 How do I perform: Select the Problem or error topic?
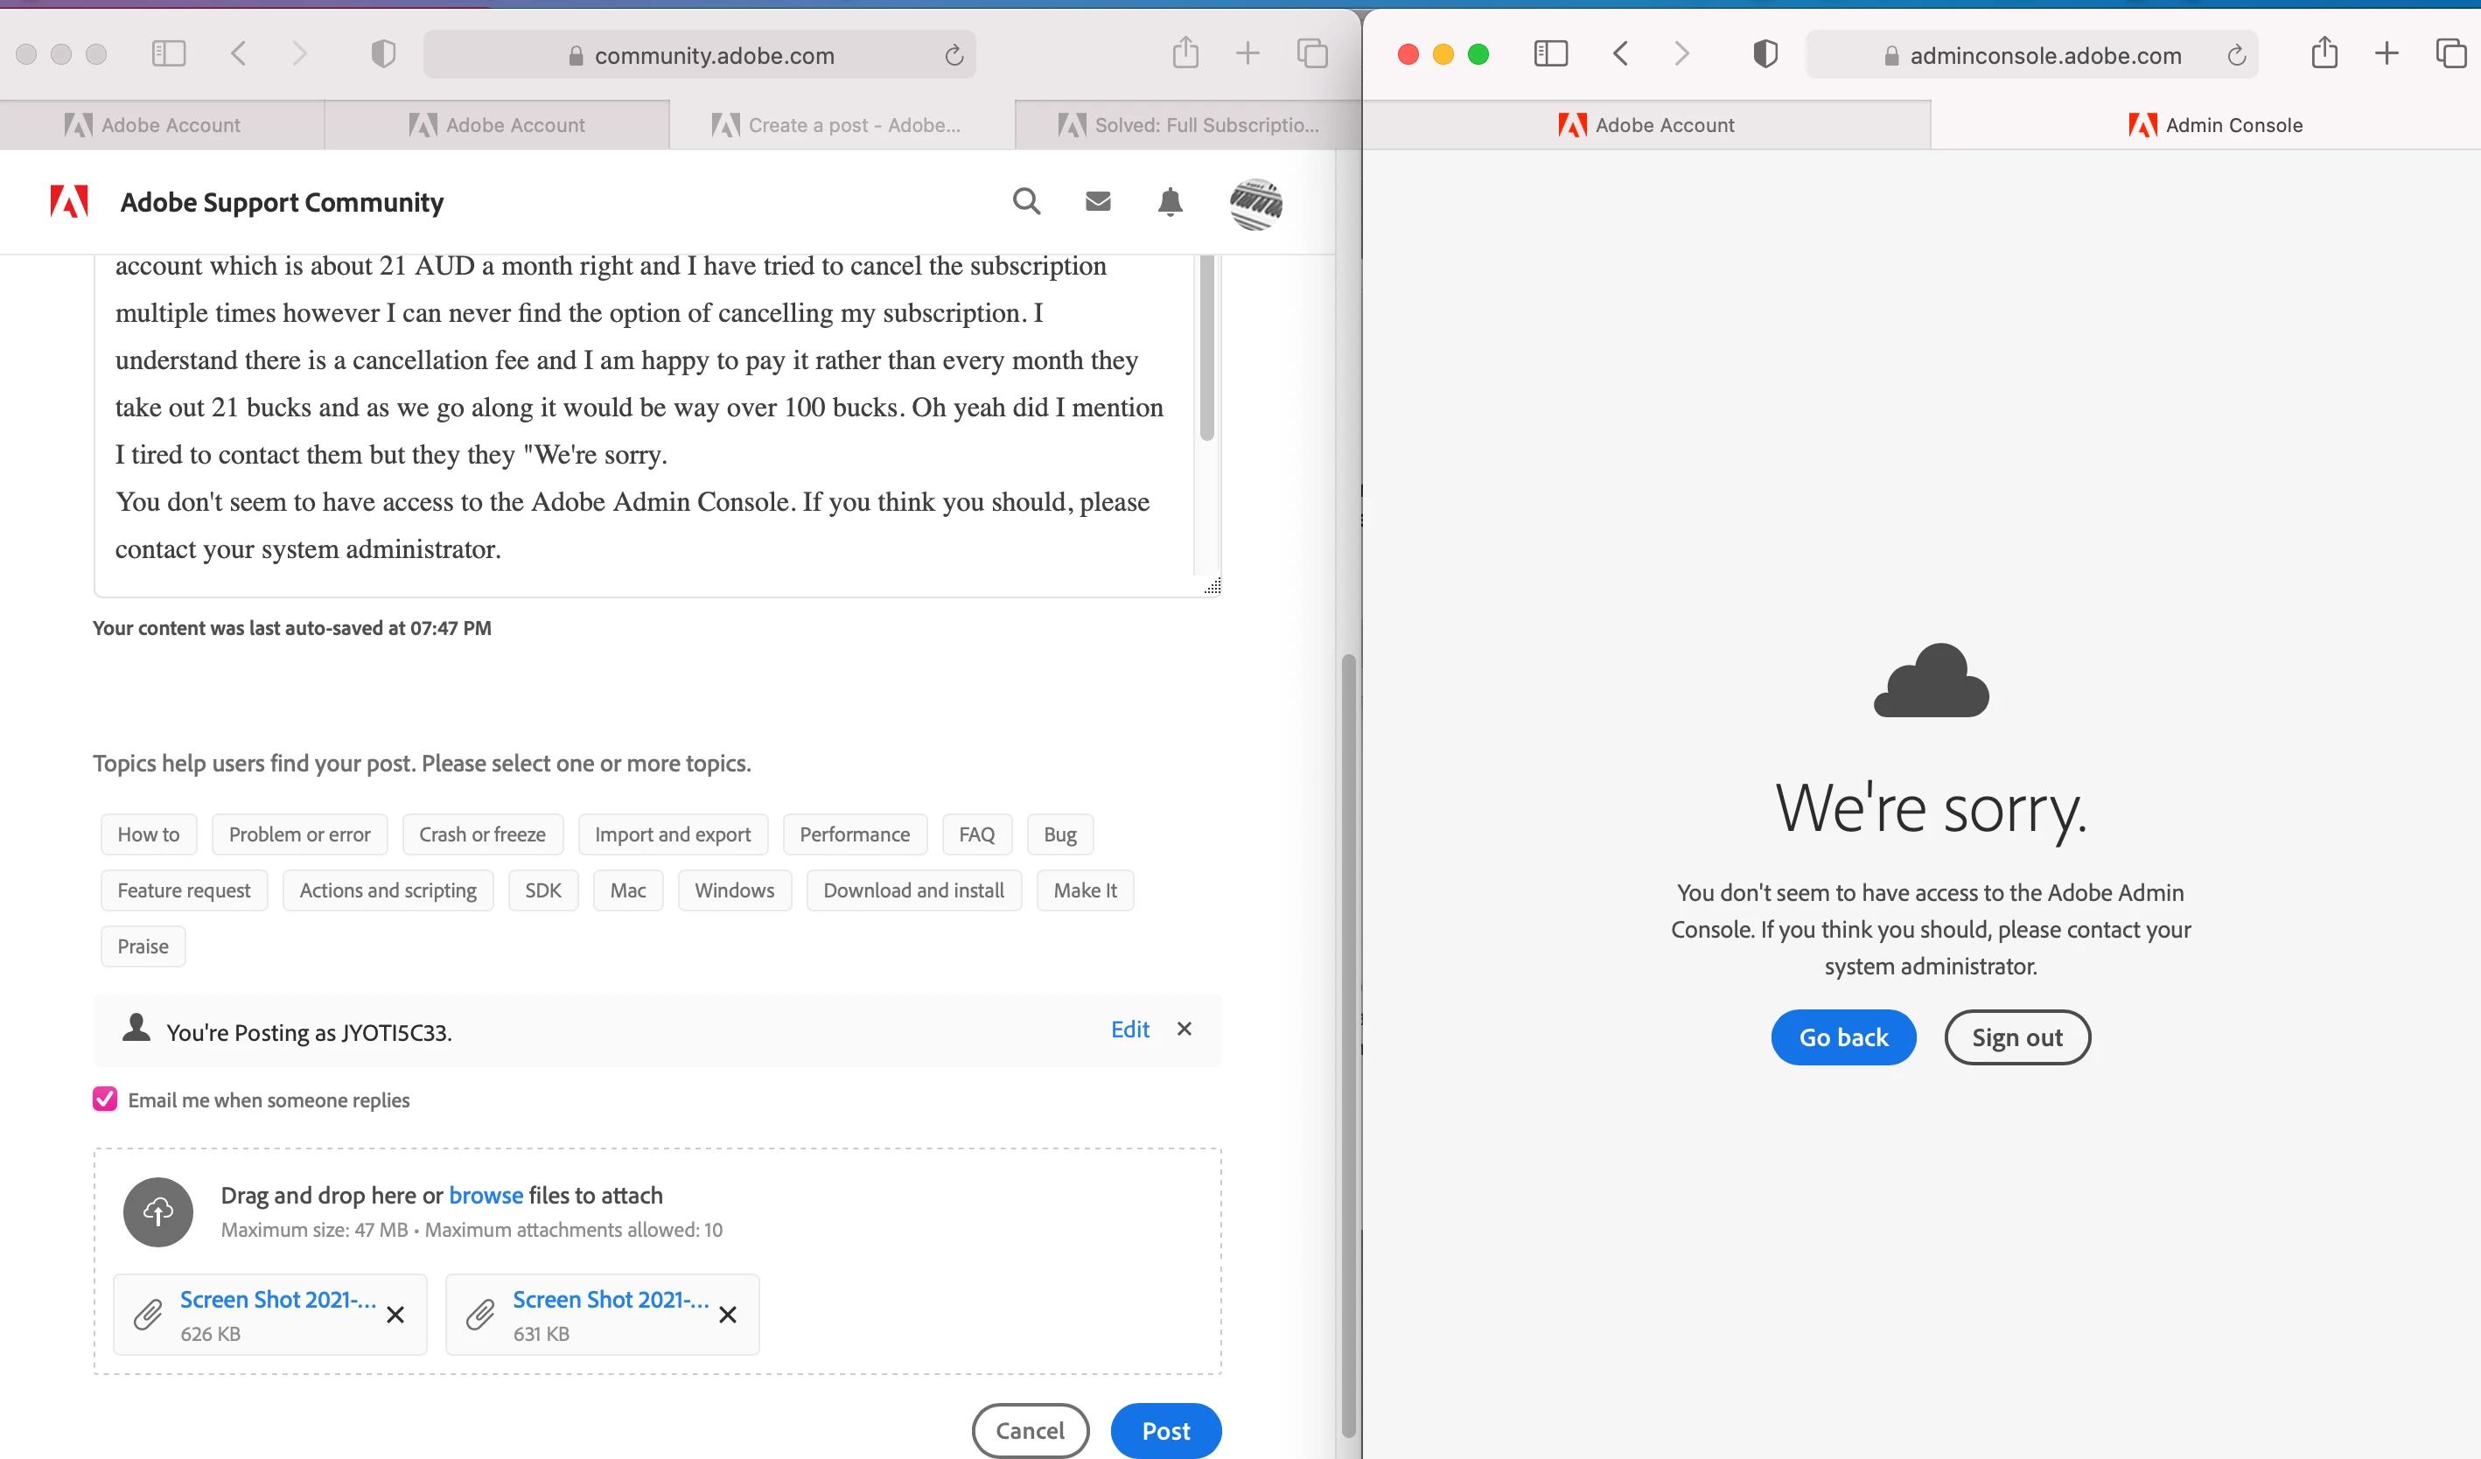(299, 834)
